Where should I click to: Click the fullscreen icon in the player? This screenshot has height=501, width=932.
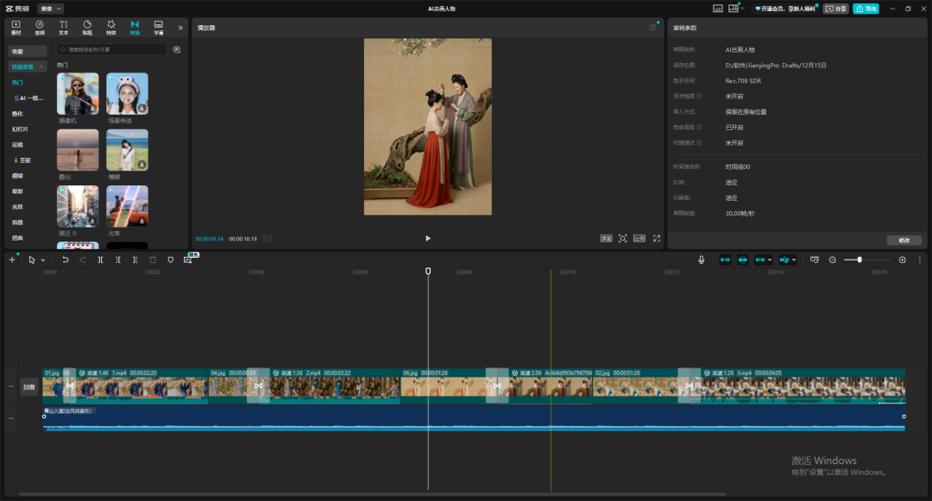pos(657,238)
